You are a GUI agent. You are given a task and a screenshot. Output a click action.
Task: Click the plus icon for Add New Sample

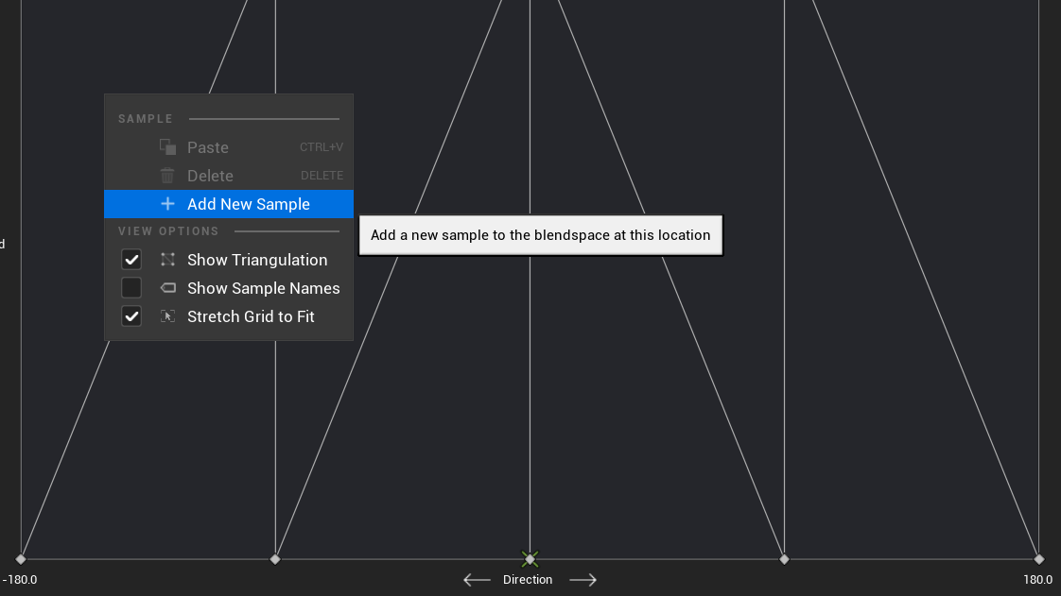click(x=167, y=203)
